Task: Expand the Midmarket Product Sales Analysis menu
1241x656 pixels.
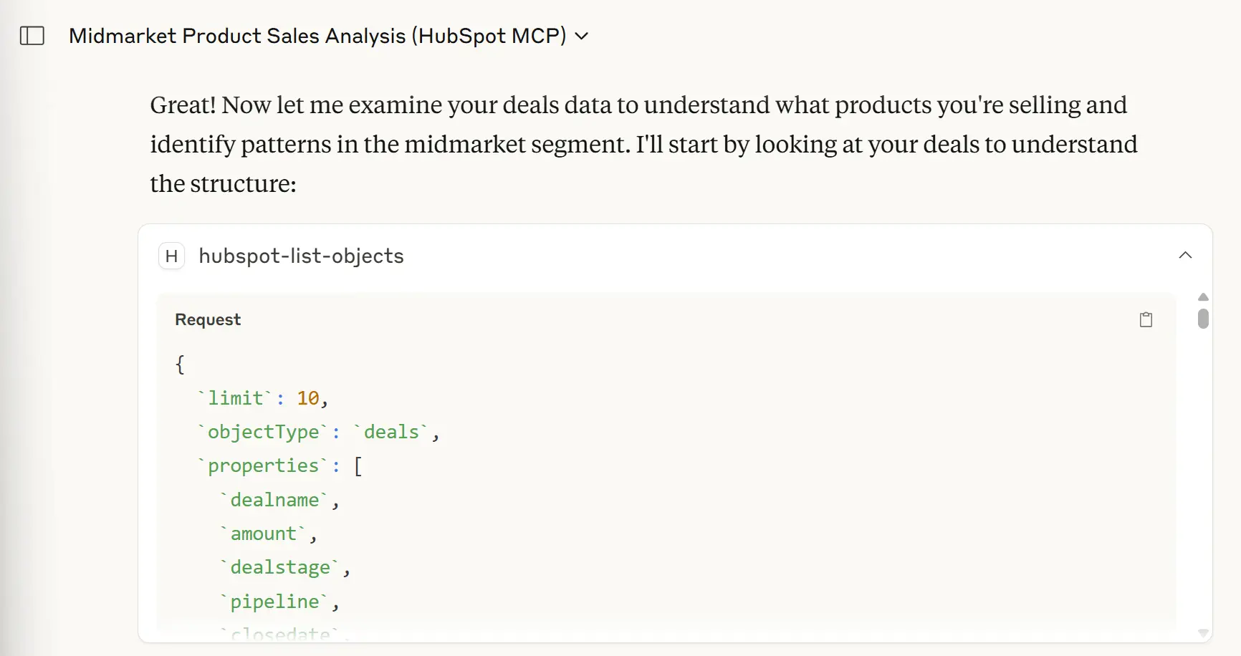Action: coord(581,35)
